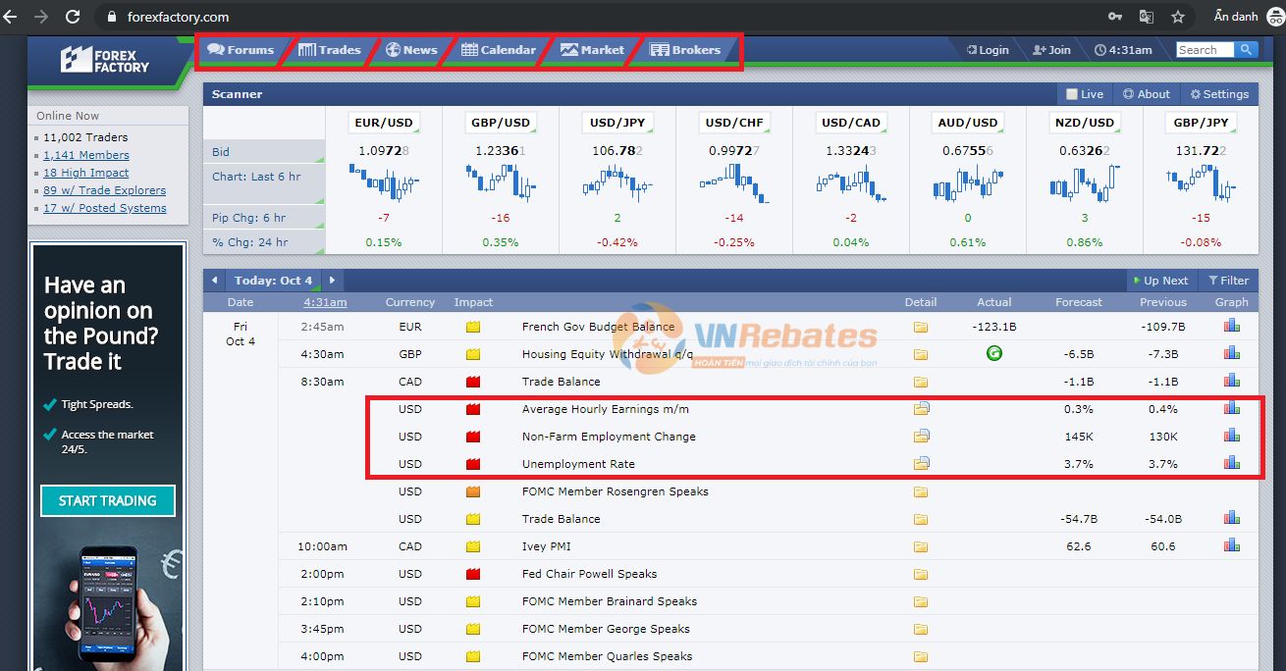Focus the Search input field
The image size is (1286, 671).
click(x=1205, y=49)
